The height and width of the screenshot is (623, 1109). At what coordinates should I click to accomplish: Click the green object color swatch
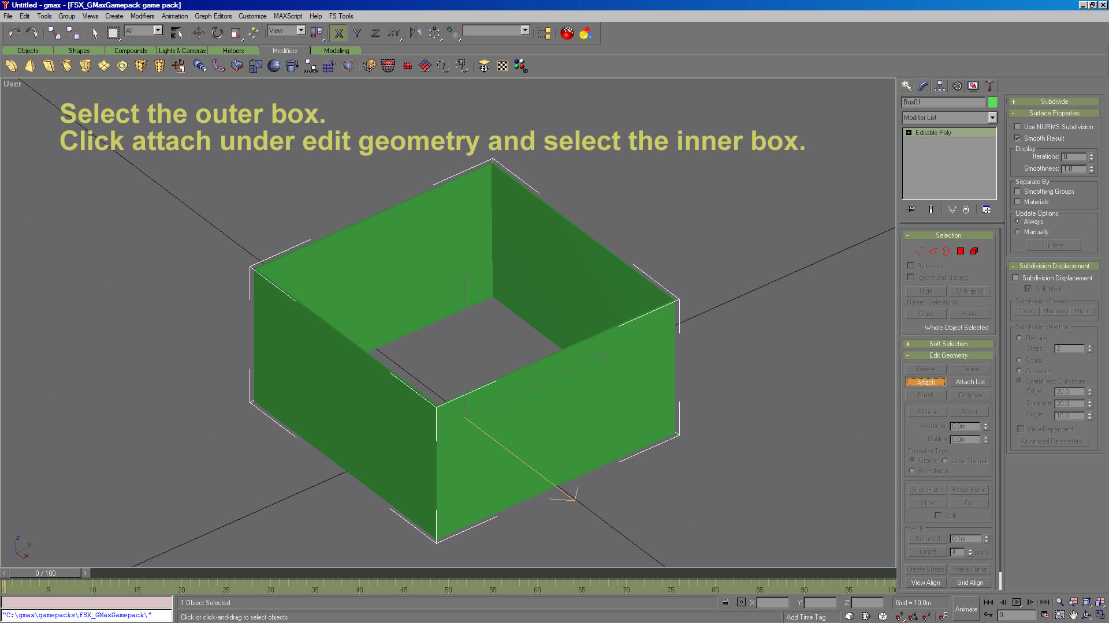coord(992,102)
